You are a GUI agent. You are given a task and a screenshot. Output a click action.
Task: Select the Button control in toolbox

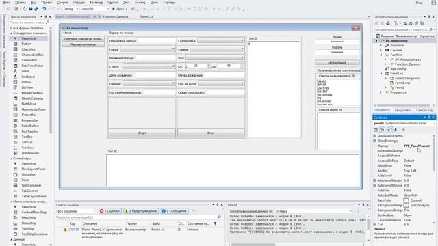tap(26, 44)
